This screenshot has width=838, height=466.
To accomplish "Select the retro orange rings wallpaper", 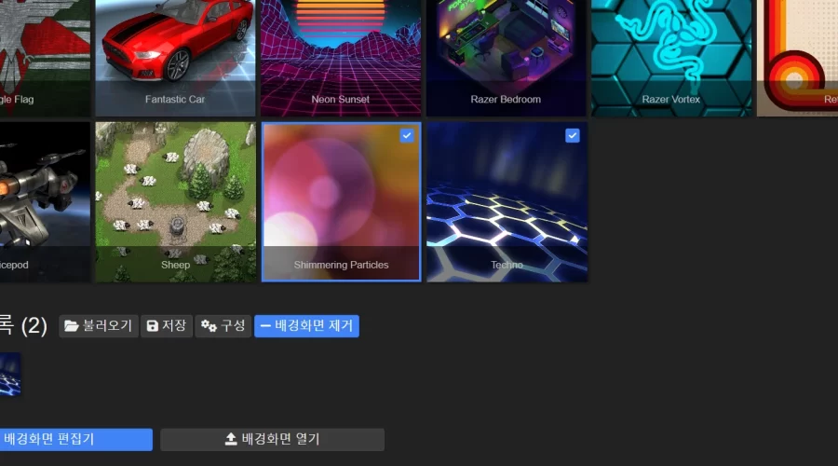I will tap(797, 58).
